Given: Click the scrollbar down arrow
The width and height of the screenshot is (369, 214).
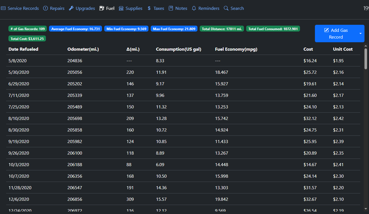Looking at the screenshot, I should [x=366, y=209].
